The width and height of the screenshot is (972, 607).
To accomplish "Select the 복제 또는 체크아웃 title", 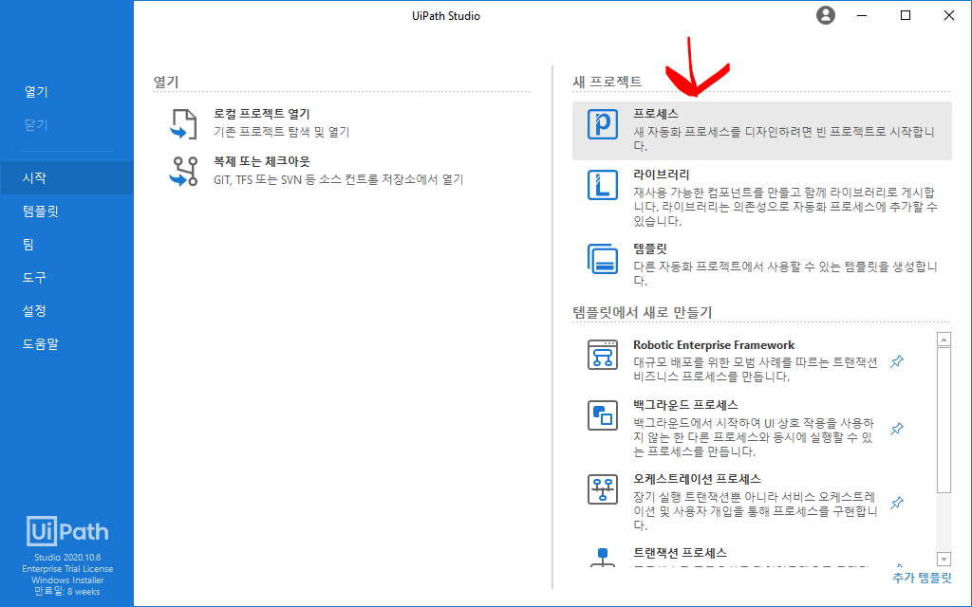I will tap(262, 161).
